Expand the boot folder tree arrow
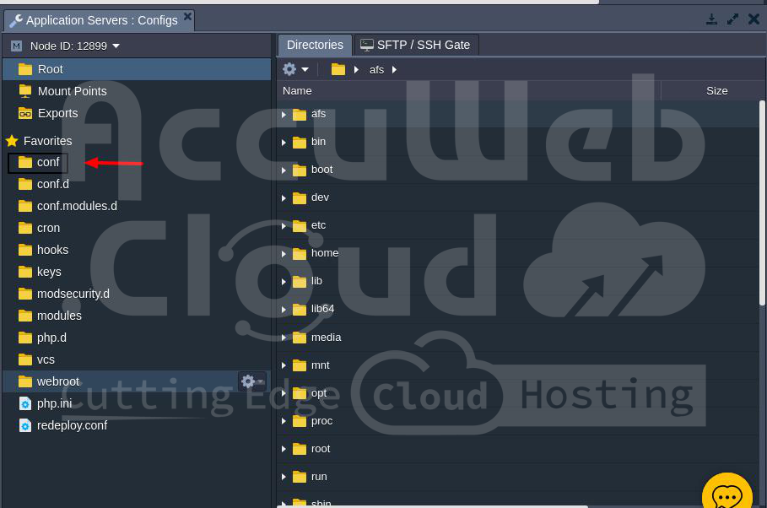Image resolution: width=767 pixels, height=508 pixels. (x=284, y=170)
